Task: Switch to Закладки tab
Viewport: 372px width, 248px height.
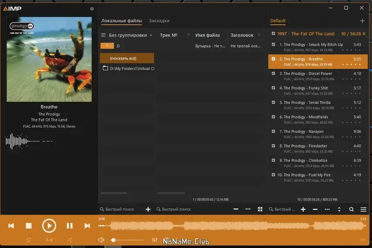Action: [x=159, y=21]
